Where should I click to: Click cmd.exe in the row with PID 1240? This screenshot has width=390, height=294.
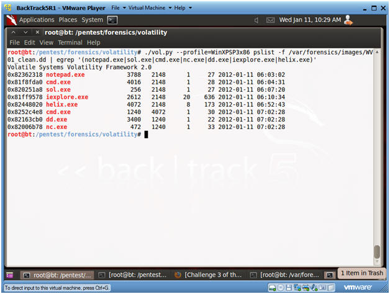click(58, 112)
